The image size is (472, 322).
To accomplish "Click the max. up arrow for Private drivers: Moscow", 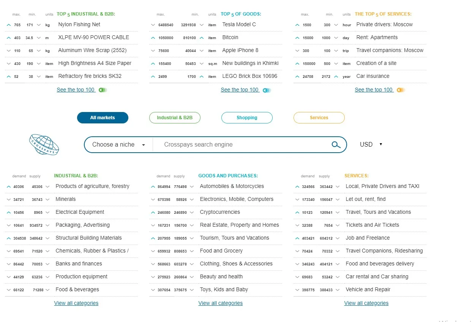I will click(x=297, y=25).
